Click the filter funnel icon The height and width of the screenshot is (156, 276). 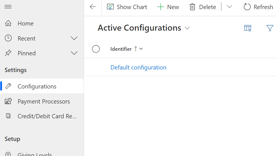(x=270, y=28)
